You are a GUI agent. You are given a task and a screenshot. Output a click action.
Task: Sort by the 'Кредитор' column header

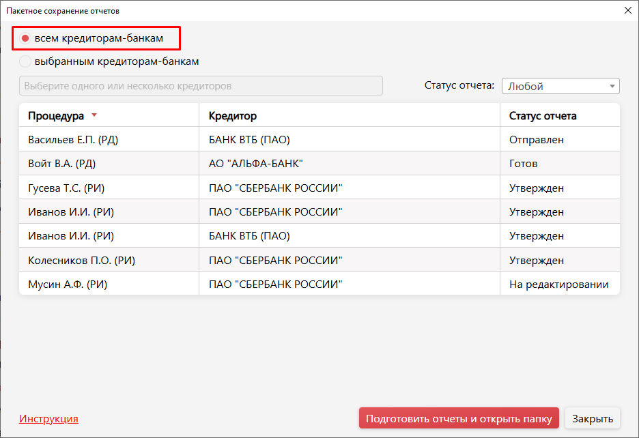pos(233,116)
